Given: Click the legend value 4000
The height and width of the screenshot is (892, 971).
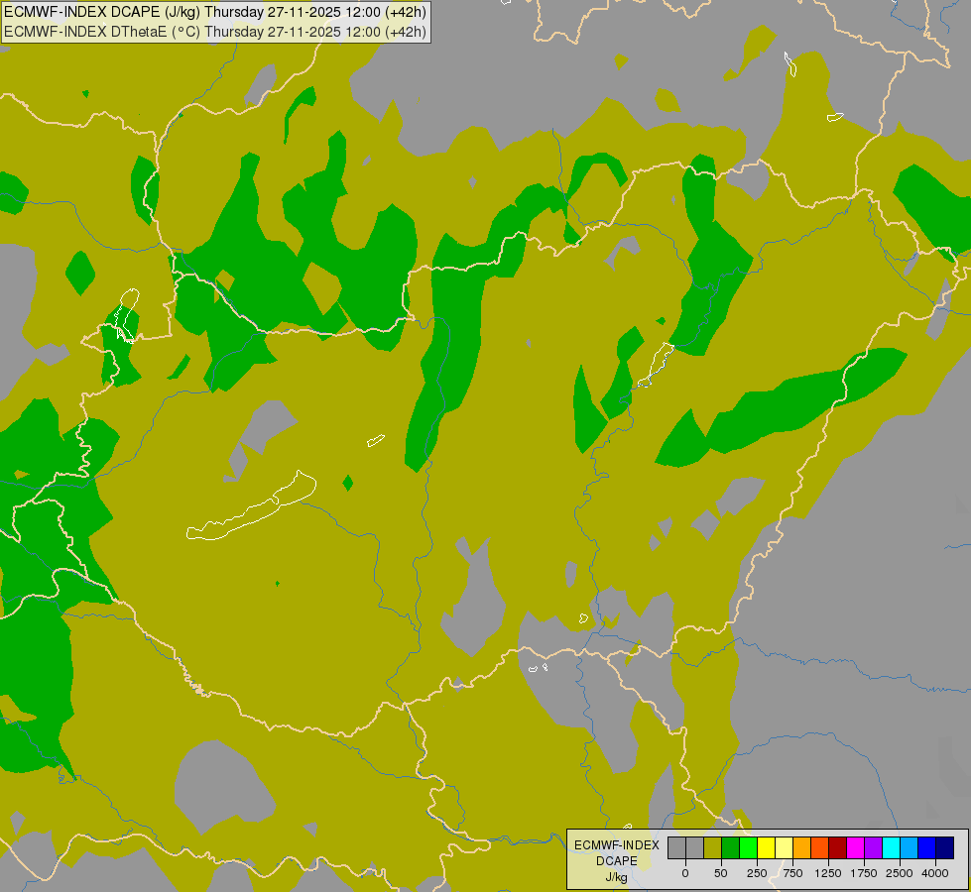Looking at the screenshot, I should coord(935,873).
